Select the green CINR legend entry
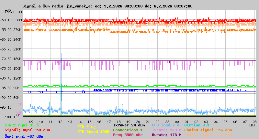This screenshot has height=139, width=259. (22, 125)
